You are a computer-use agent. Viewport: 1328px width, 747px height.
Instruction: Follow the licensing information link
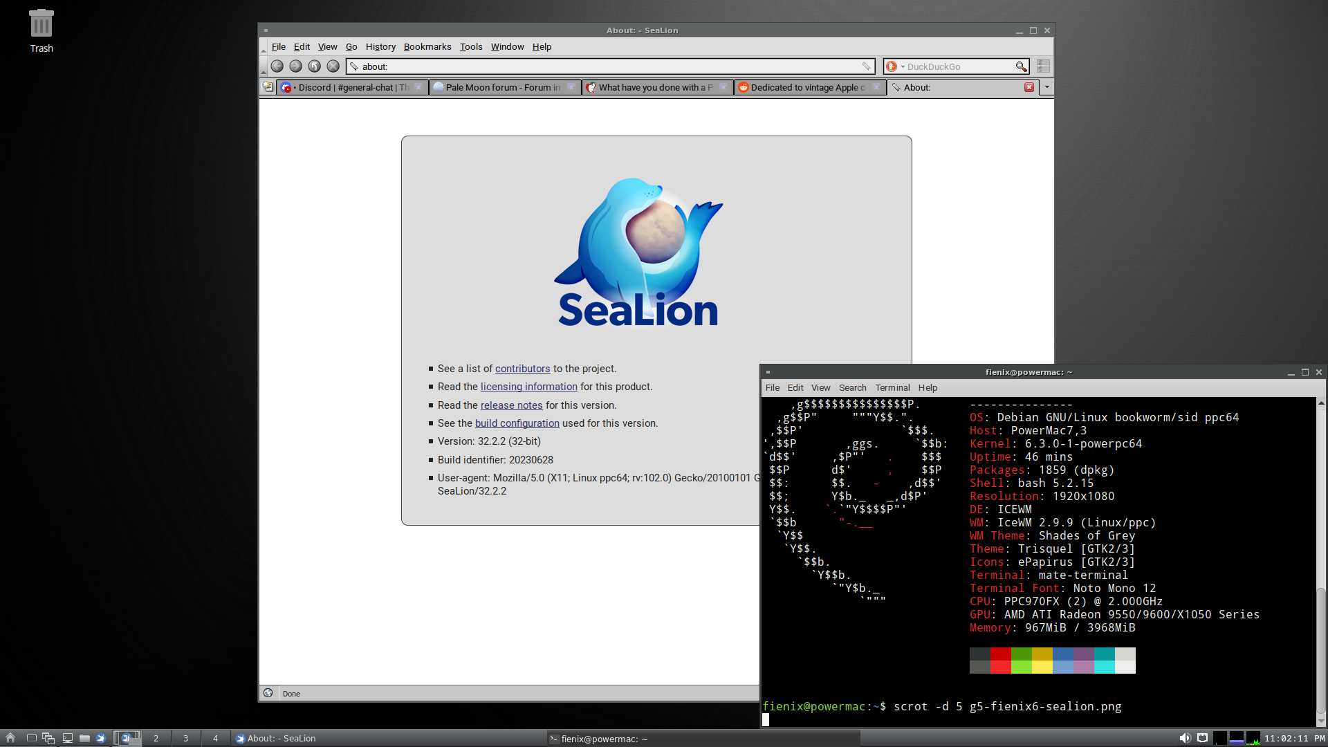click(x=528, y=387)
